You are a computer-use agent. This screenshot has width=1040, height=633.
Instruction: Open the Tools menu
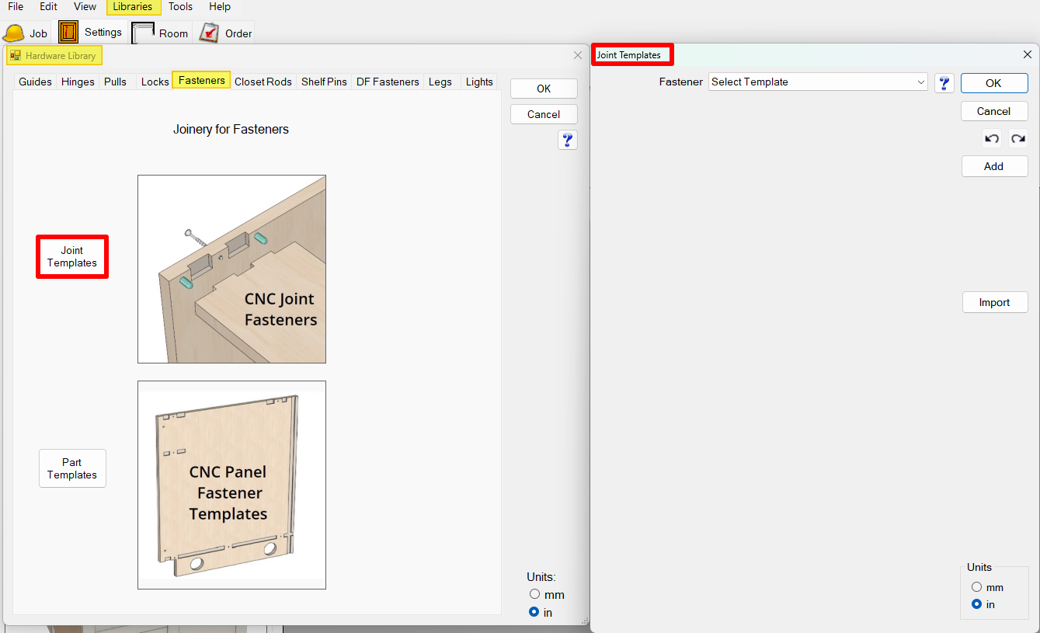180,7
